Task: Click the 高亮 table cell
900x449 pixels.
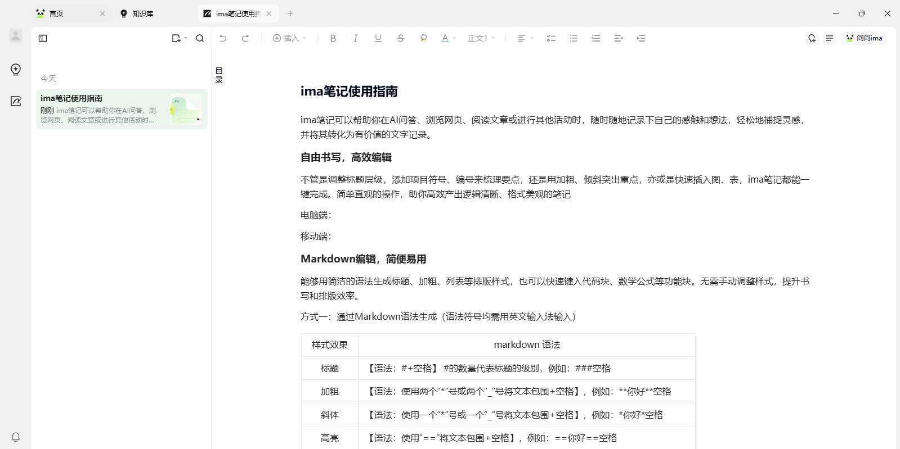Action: (x=330, y=438)
